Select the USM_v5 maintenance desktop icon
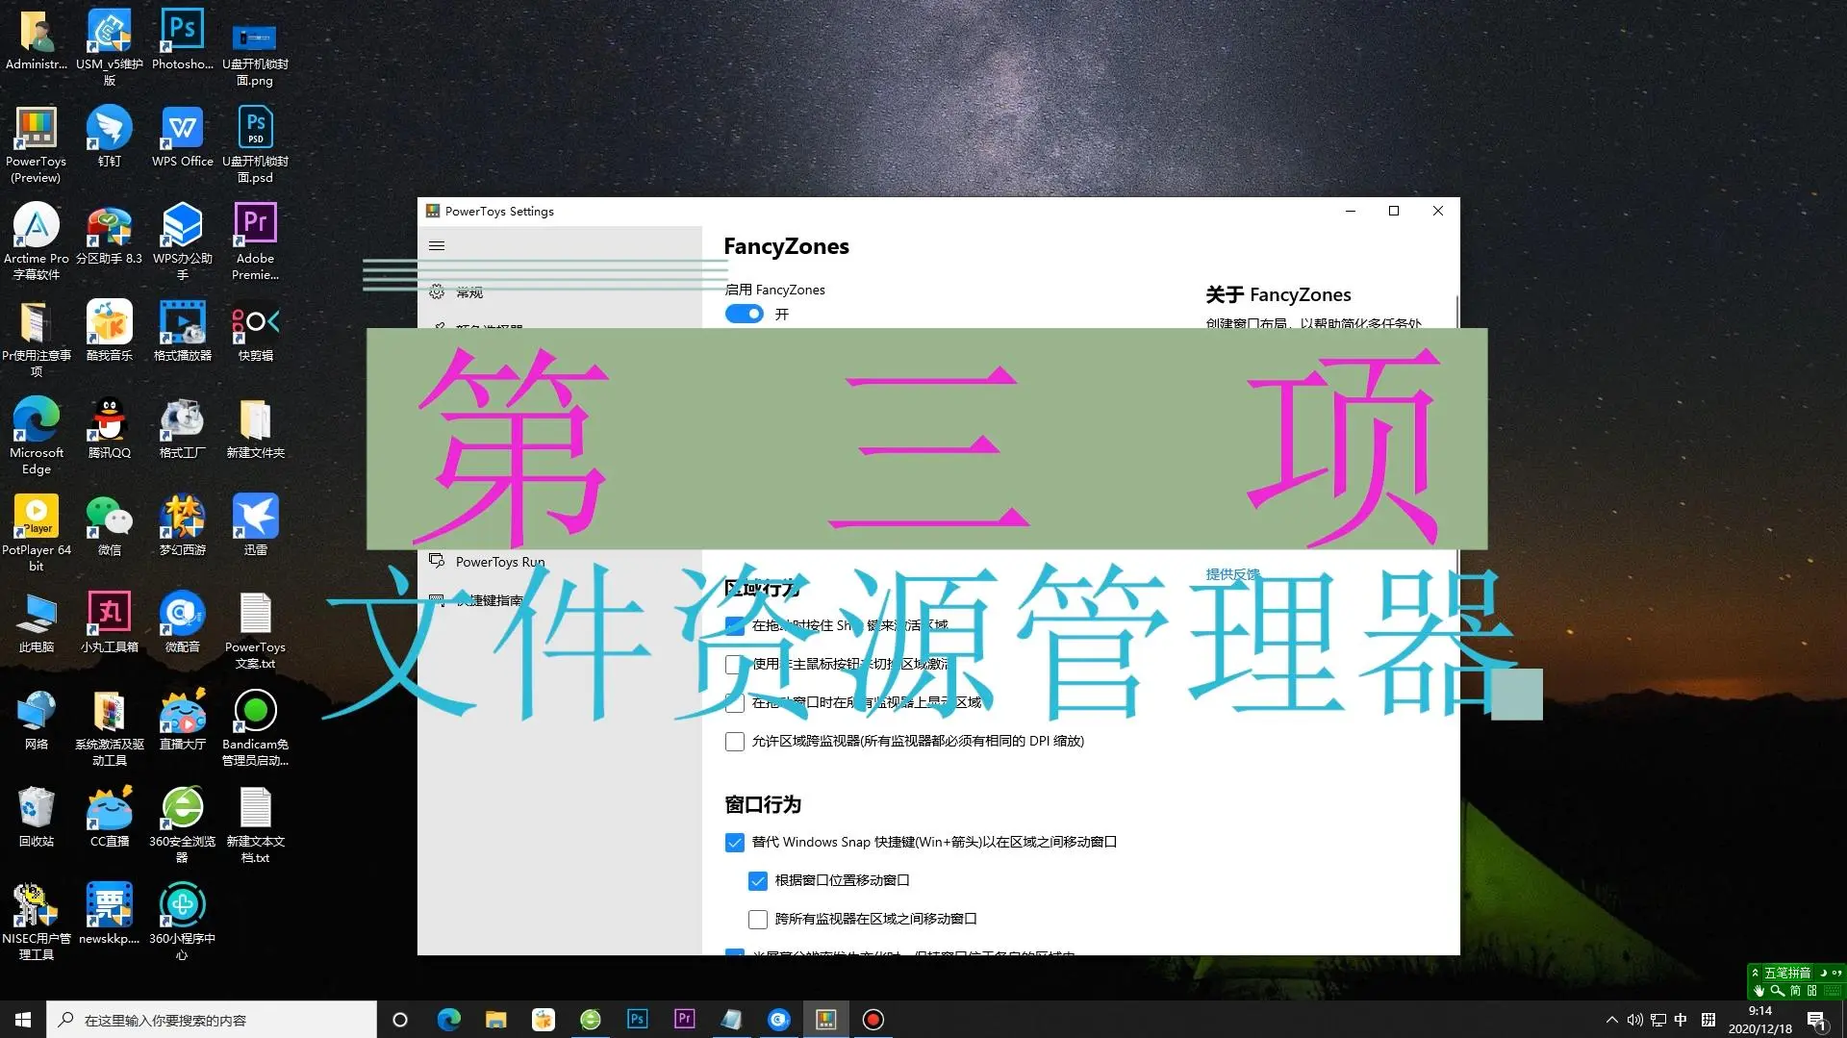Viewport: 1847px width, 1038px height. (x=110, y=47)
